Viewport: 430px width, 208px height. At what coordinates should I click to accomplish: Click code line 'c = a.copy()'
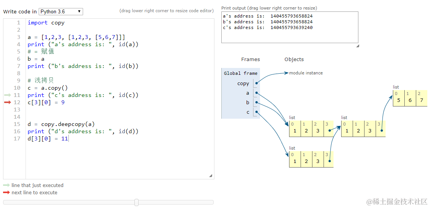tap(48, 88)
